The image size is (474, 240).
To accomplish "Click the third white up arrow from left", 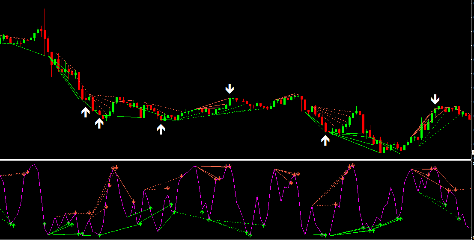I will [161, 129].
